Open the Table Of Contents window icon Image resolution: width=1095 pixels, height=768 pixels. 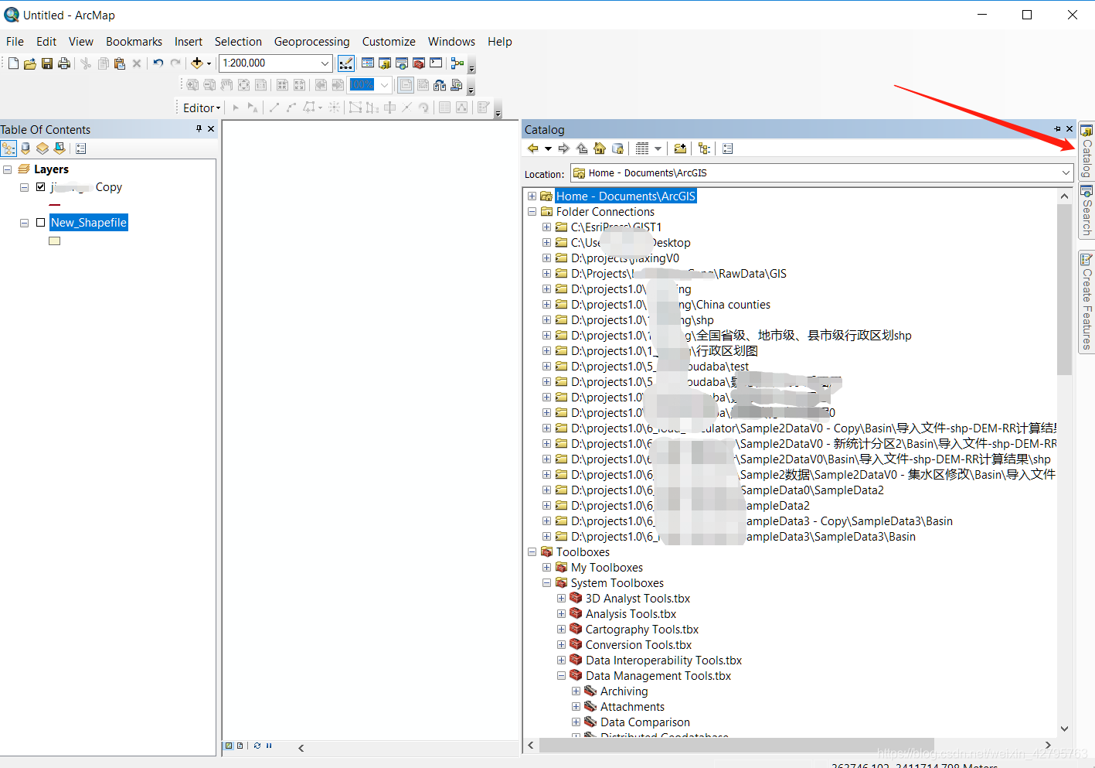pyautogui.click(x=368, y=63)
